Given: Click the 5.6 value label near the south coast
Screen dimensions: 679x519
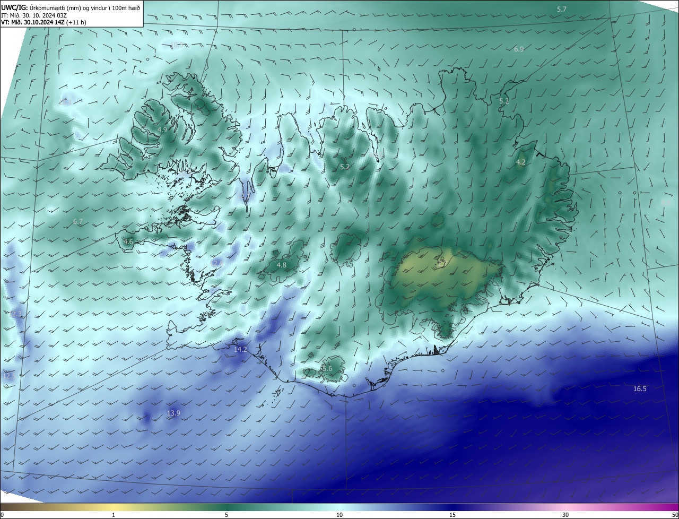Looking at the screenshot, I should click(x=327, y=369).
